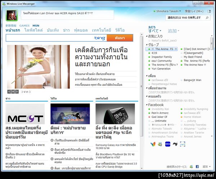This screenshot has width=216, height=179.
Task: Click Messenger connected service icon
Action: click(191, 167)
